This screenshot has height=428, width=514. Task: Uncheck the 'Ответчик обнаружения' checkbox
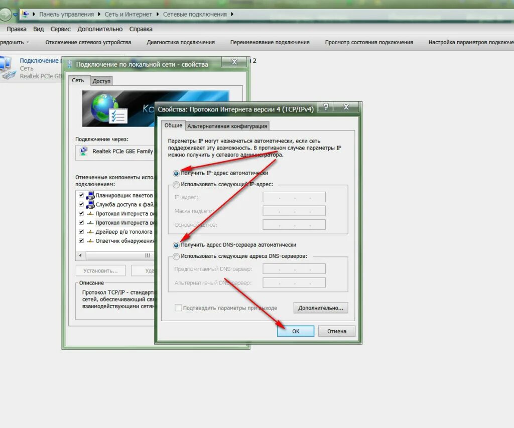click(81, 240)
